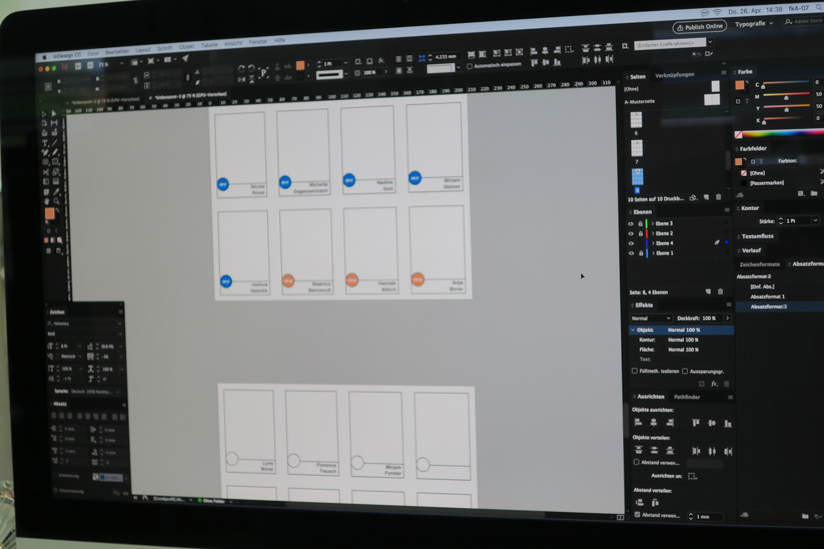This screenshot has height=549, width=824.
Task: Select Absatzformat 1 paragraph style
Action: click(x=767, y=296)
